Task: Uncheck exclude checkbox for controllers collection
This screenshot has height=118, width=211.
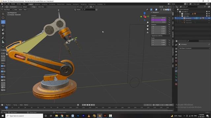Action: coord(207,14)
